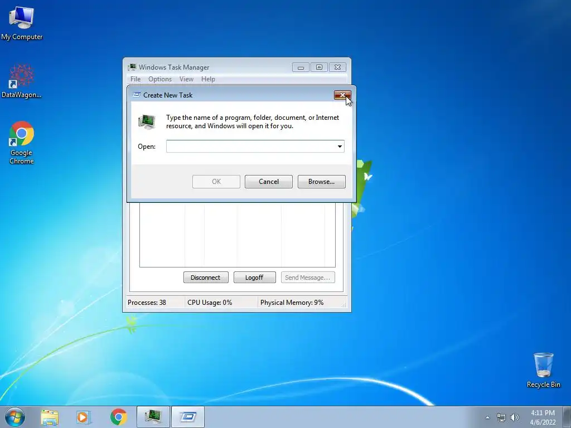The image size is (571, 428).
Task: Click the Task Manager resize grip corner
Action: (x=343, y=304)
